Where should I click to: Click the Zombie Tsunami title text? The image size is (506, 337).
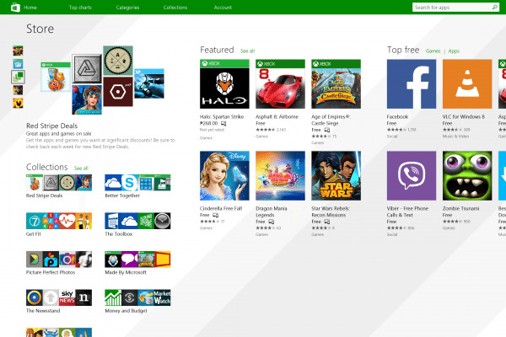(460, 209)
